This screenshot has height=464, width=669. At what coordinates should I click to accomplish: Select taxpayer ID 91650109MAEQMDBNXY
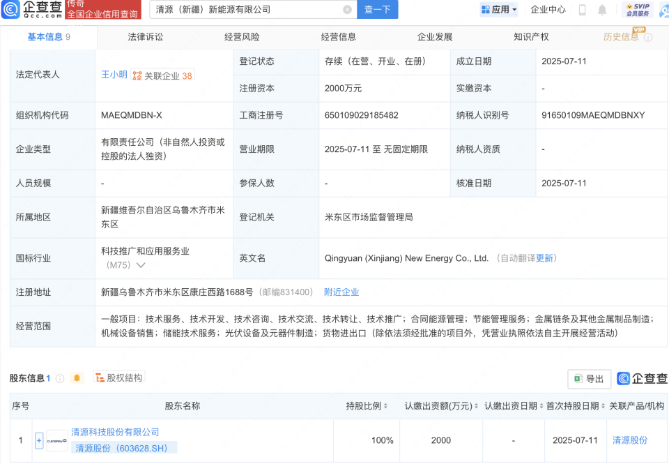click(593, 115)
